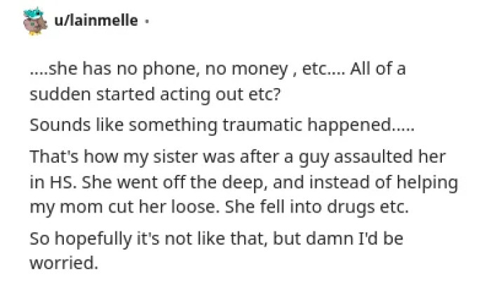This screenshot has width=491, height=307.
Task: Click the dot separator after the username
Action: tap(147, 21)
